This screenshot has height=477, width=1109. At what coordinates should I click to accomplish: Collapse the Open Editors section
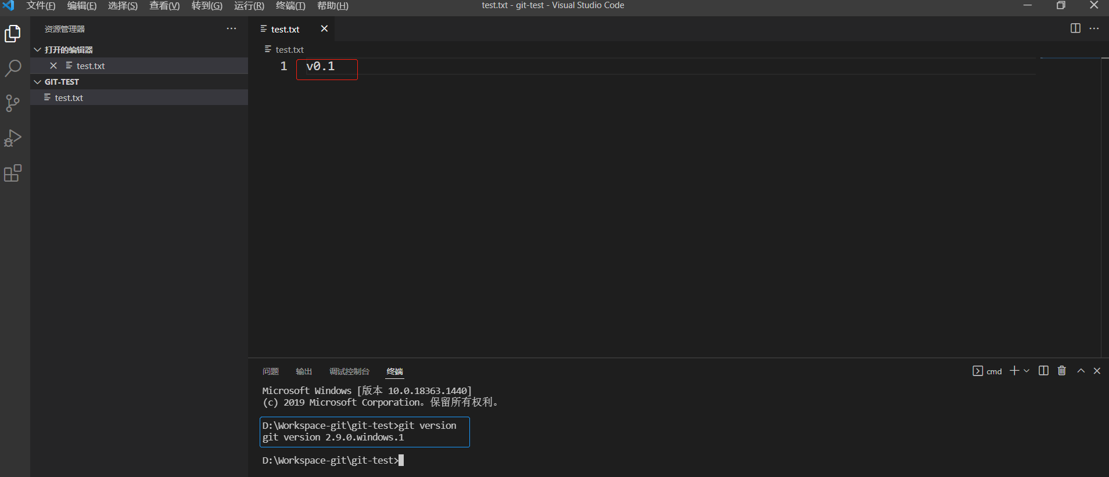coord(38,50)
